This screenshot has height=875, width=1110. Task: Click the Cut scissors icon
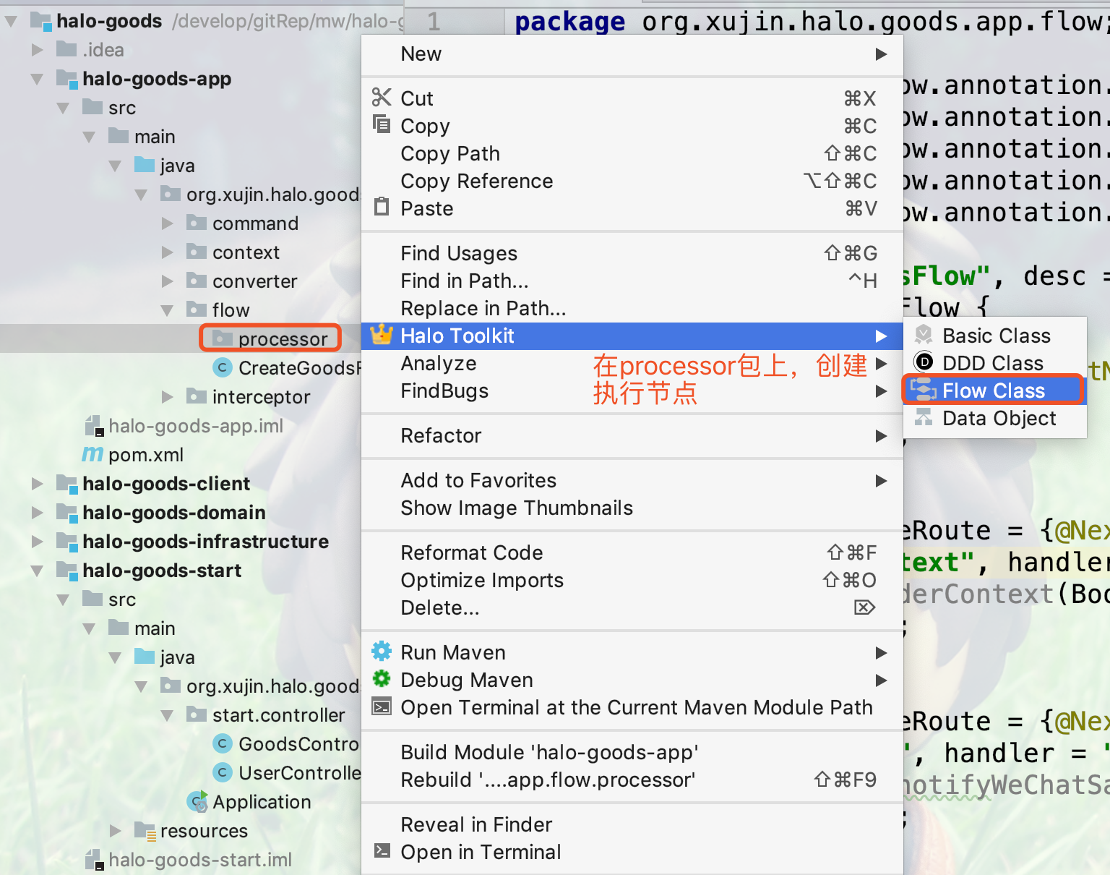382,97
